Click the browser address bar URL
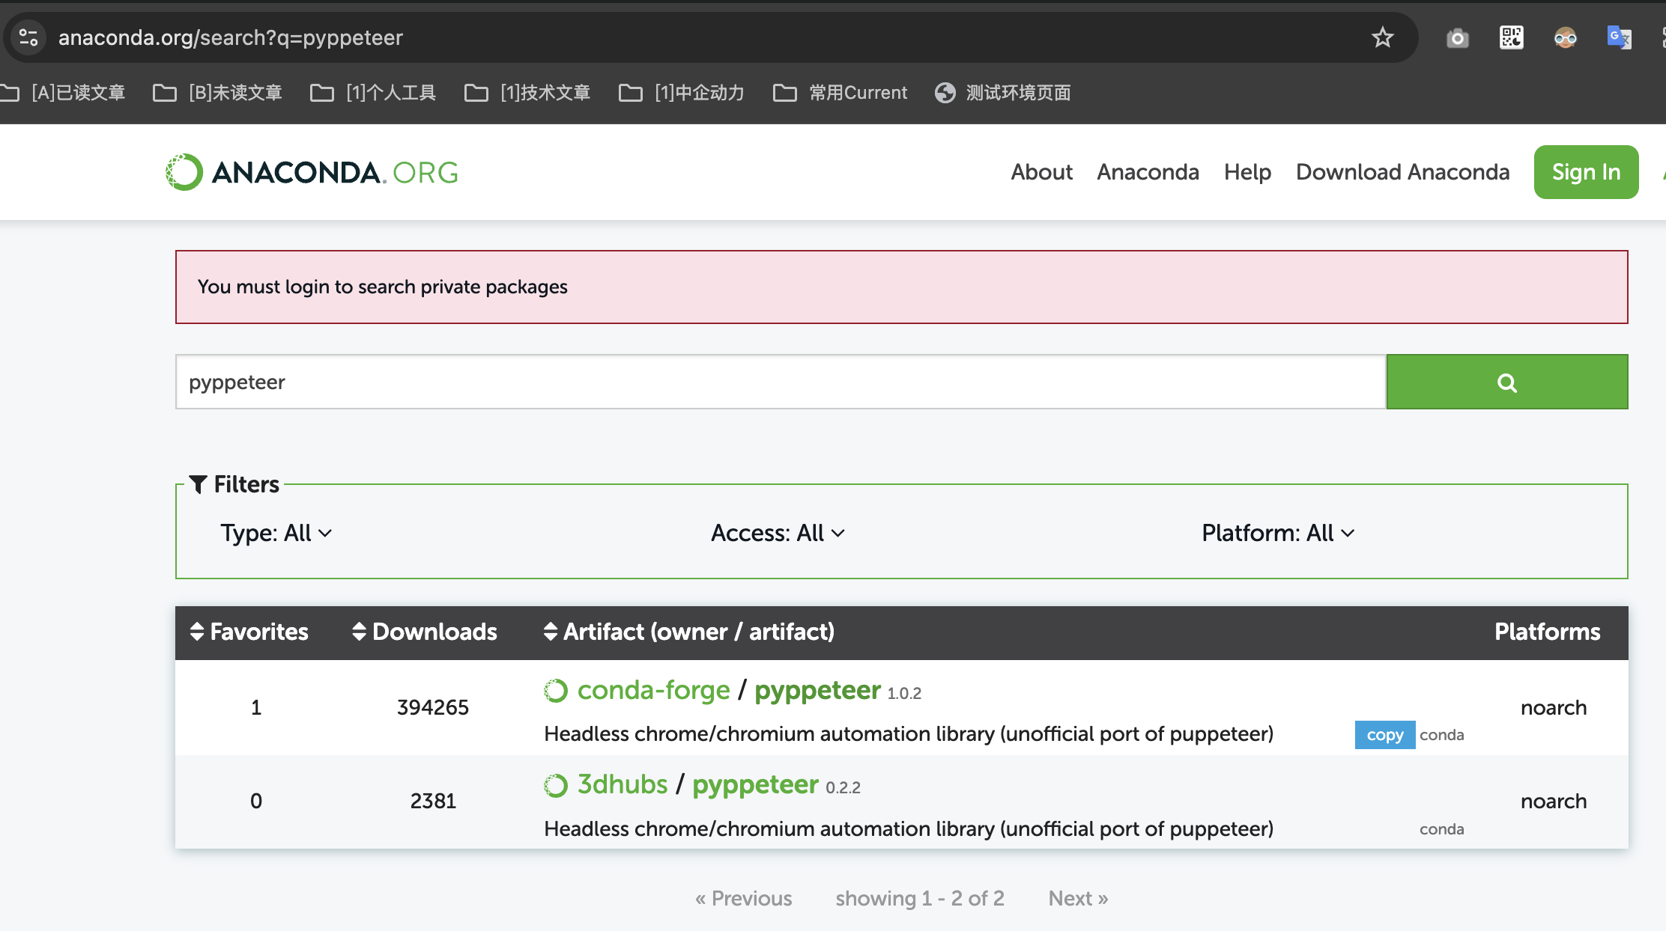 pyautogui.click(x=231, y=37)
